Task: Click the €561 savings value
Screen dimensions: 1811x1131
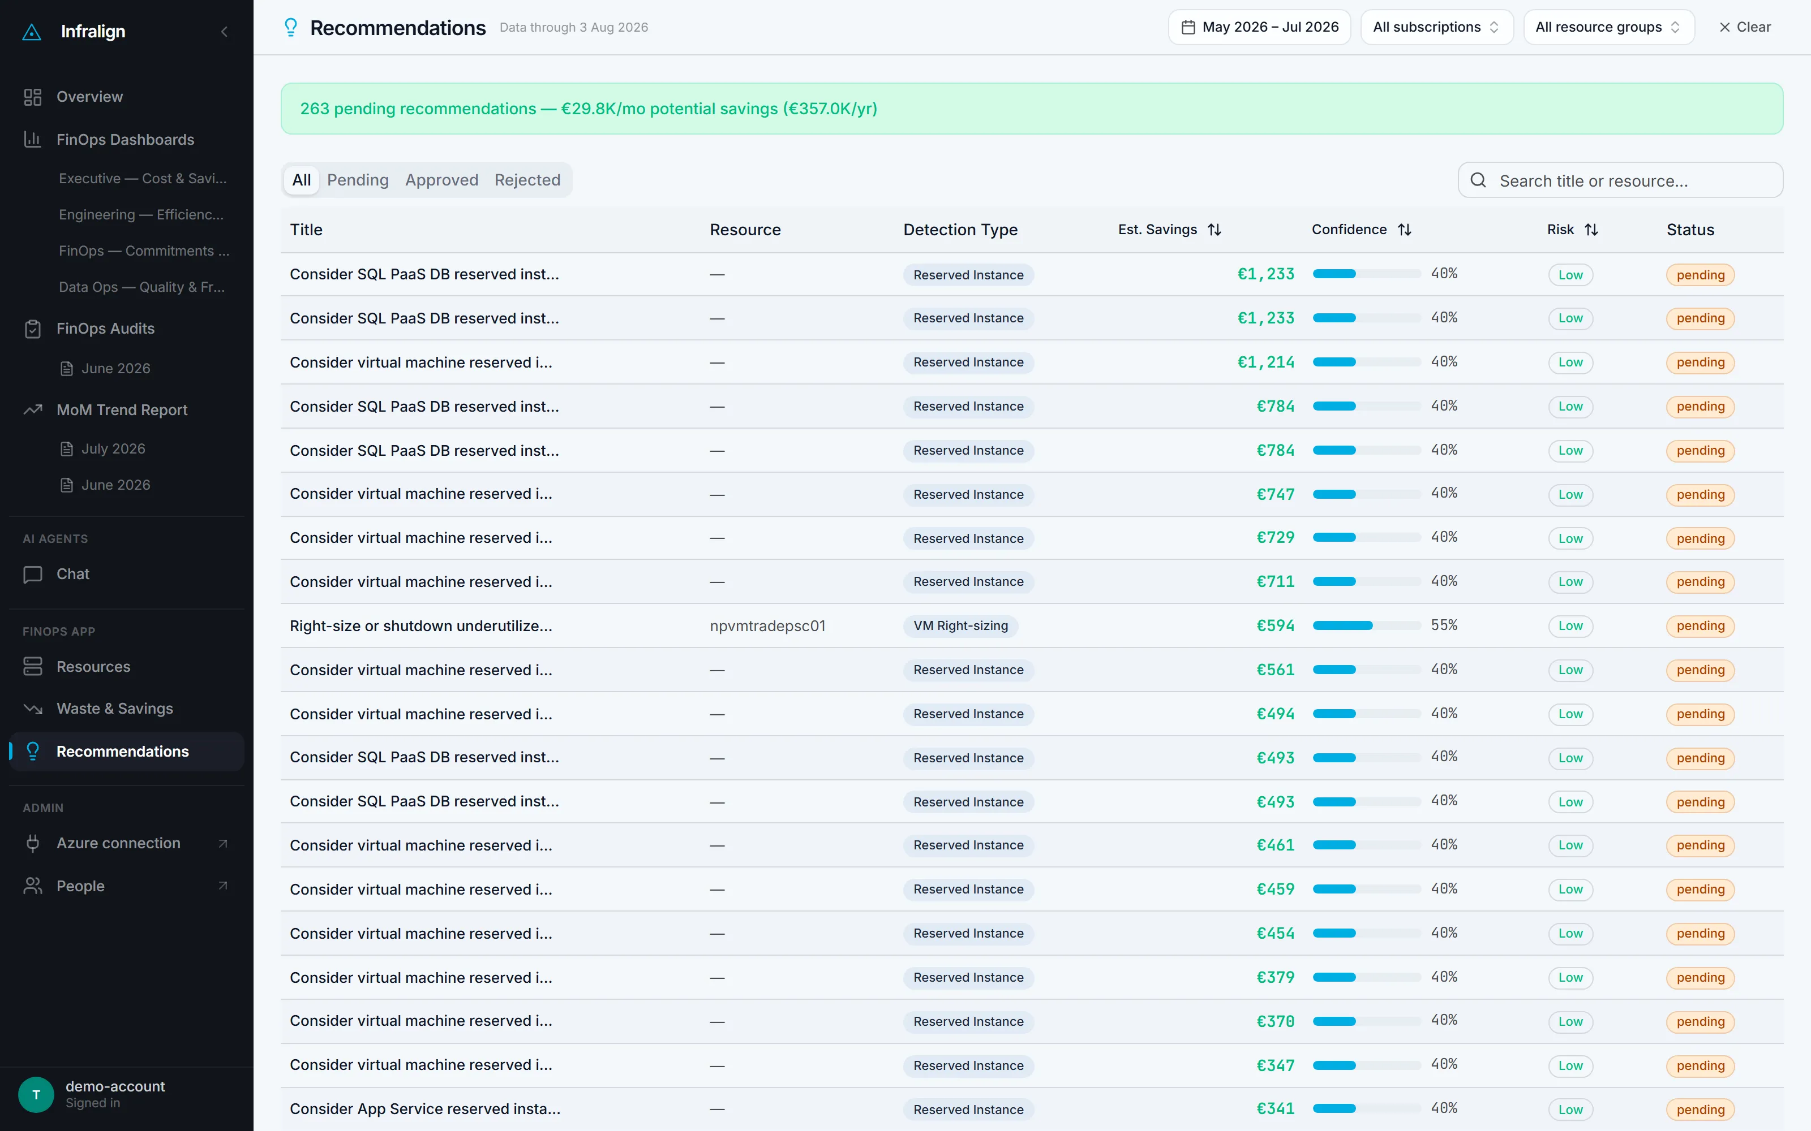Action: [x=1275, y=670]
